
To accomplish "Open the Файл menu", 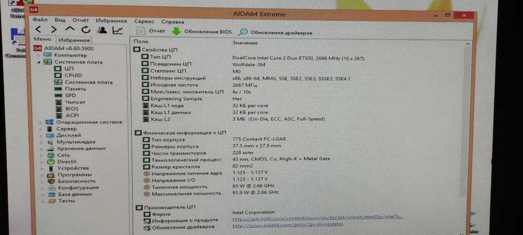I will (x=40, y=20).
